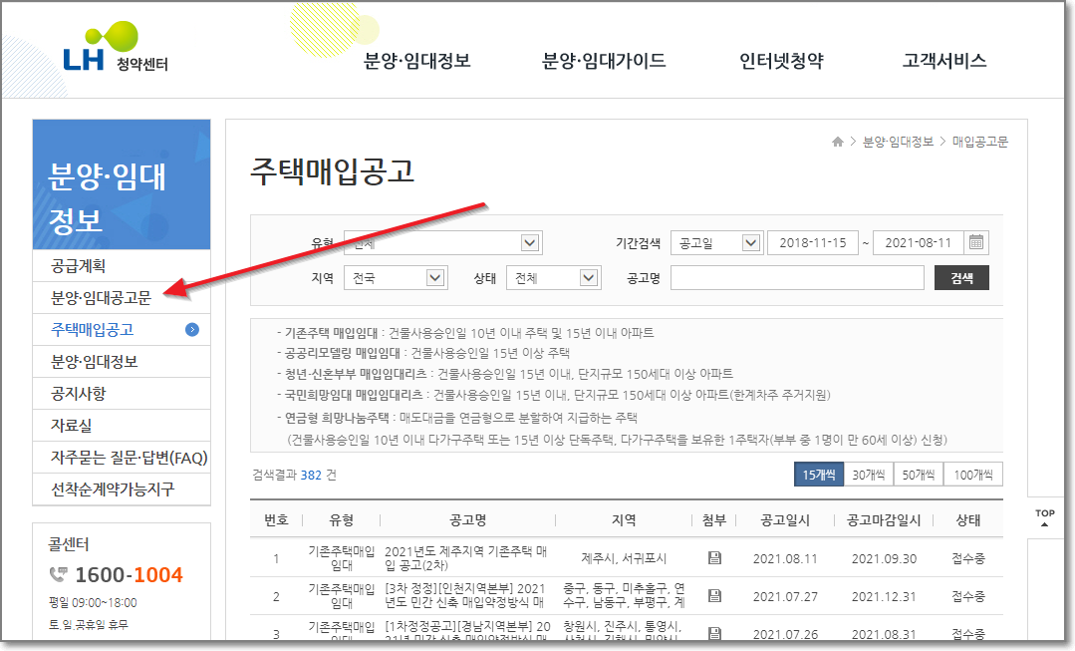Click inside the 공고명 input field
Screen dimensions: 1075x651
[x=797, y=277]
